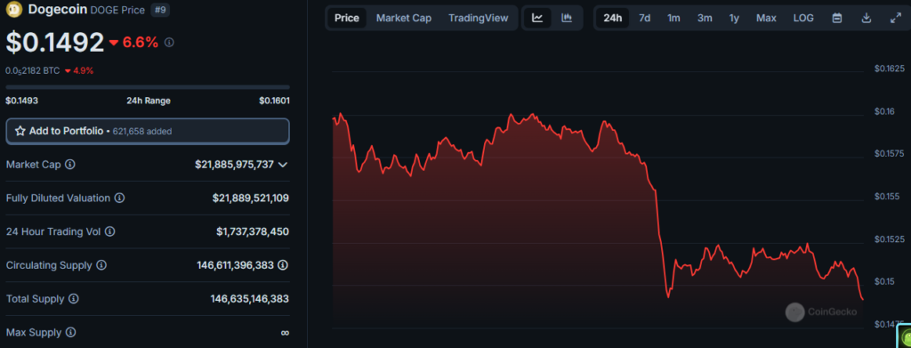Add to Portfolio button
Viewport: 911px width, 348px height.
pos(148,132)
